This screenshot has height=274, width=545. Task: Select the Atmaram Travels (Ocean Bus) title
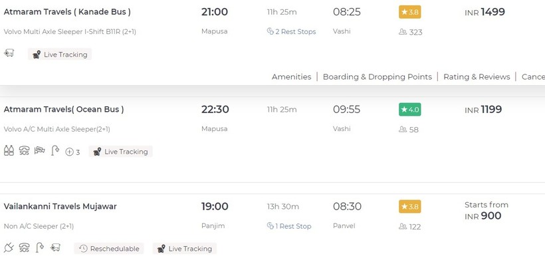click(64, 109)
